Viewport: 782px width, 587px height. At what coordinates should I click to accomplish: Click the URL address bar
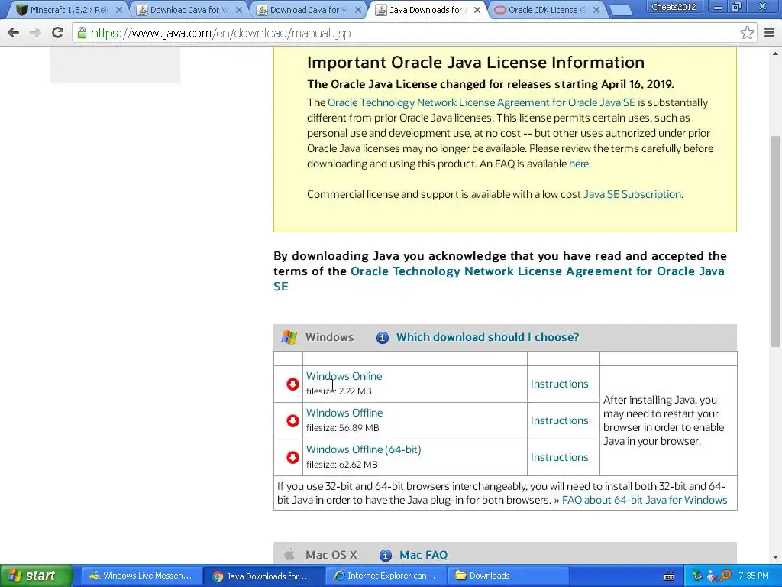414,33
